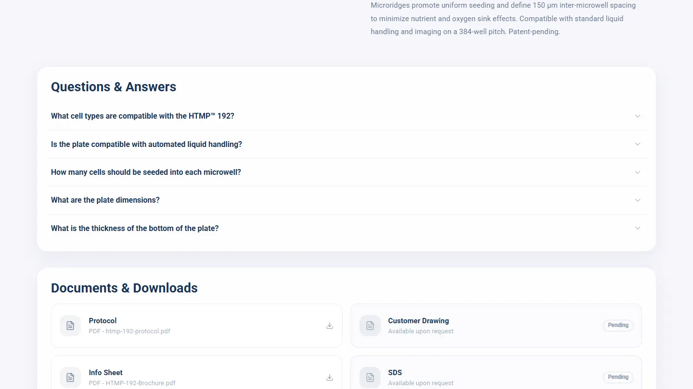Image resolution: width=693 pixels, height=389 pixels.
Task: Open the Protocol document title
Action: pos(103,321)
